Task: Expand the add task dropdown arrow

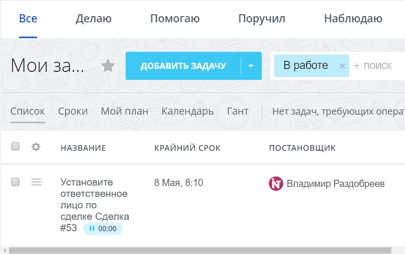Action: [x=251, y=66]
